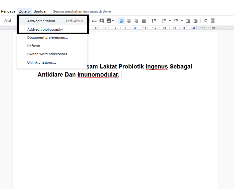
Task: Expand the numbered list style dropdown
Action: click(x=170, y=21)
